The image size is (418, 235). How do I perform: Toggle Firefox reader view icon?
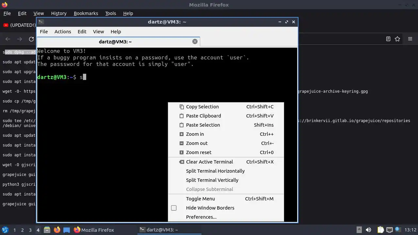(388, 39)
